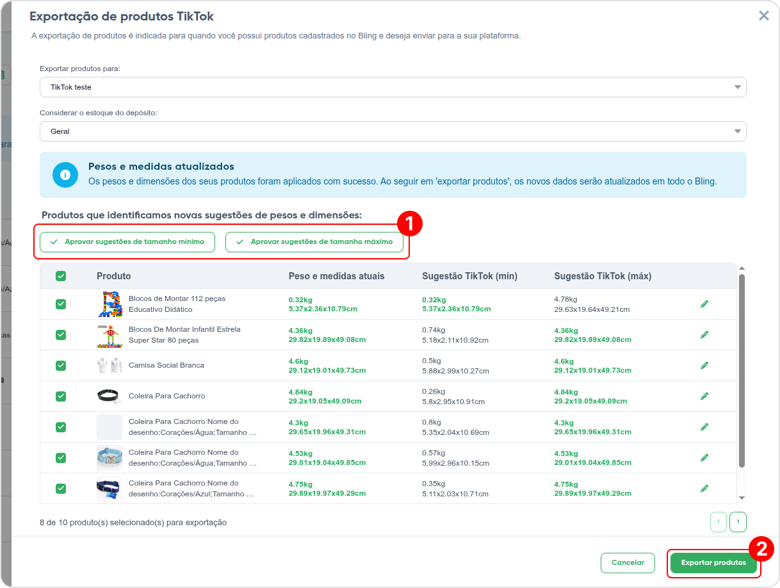Click the Exportar produtos button
This screenshot has height=588, width=780.
tap(713, 563)
